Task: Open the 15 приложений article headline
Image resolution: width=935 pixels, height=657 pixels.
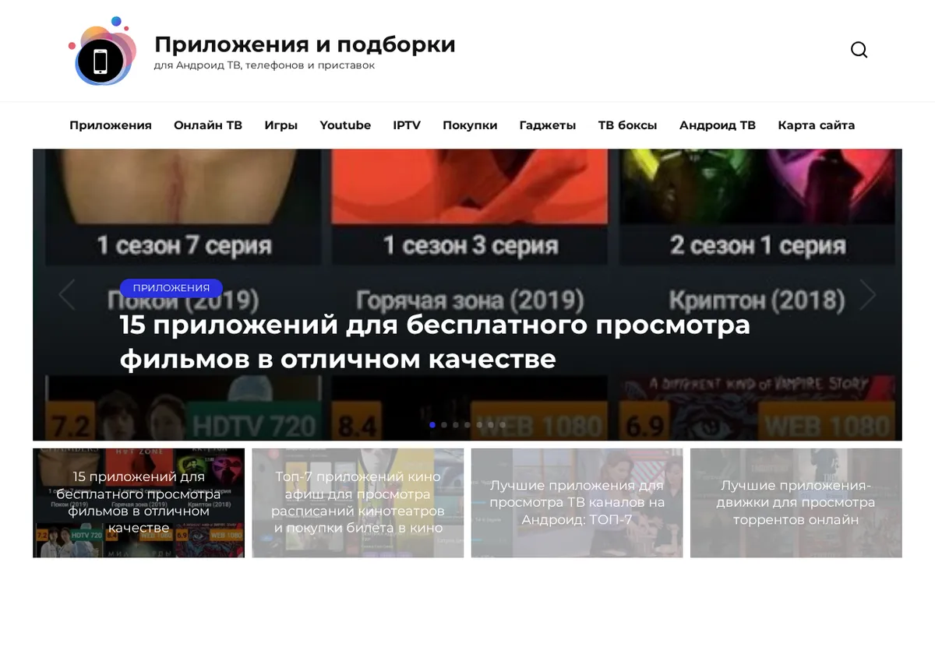Action: 435,342
